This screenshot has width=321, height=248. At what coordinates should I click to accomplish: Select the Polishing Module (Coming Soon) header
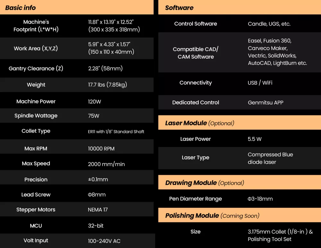click(x=212, y=216)
